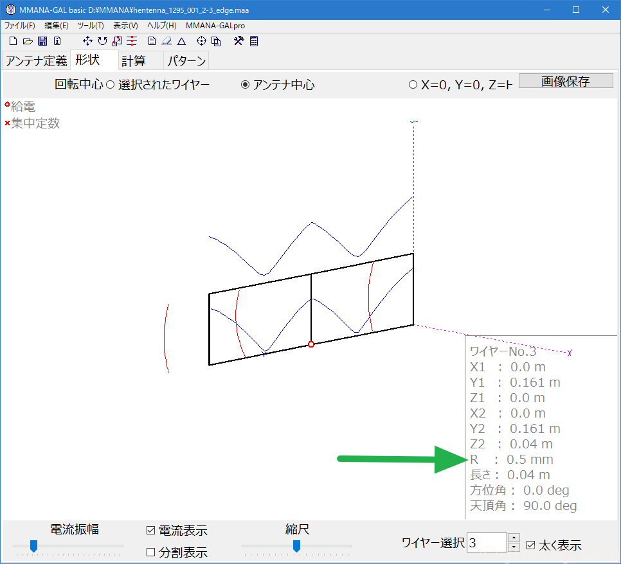Select the eraser toolbar icon
This screenshot has width=621, height=564.
[166, 41]
